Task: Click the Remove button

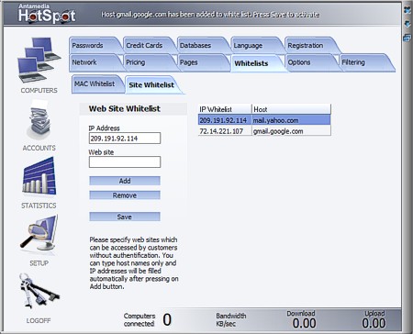Action: (125, 195)
